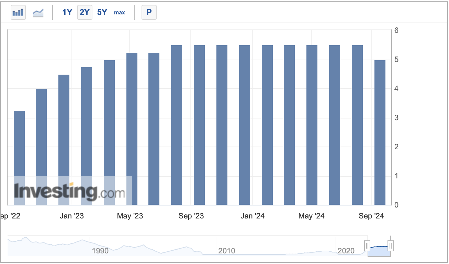Select the 2Y time range
Image resolution: width=449 pixels, height=264 pixels.
click(85, 12)
